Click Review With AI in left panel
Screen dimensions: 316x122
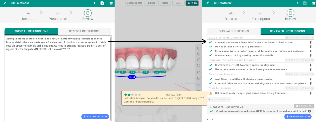tap(95, 116)
